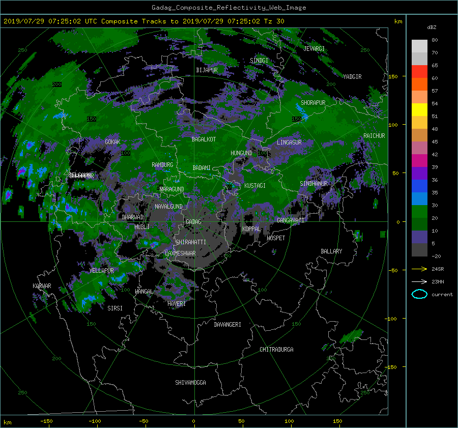Select the dark gray 5 dBZ swatch

point(419,249)
